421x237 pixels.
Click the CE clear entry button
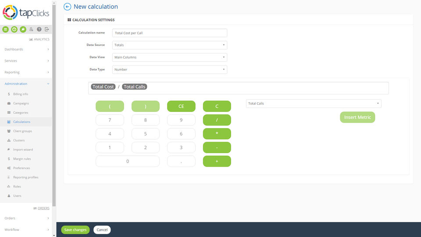[181, 106]
